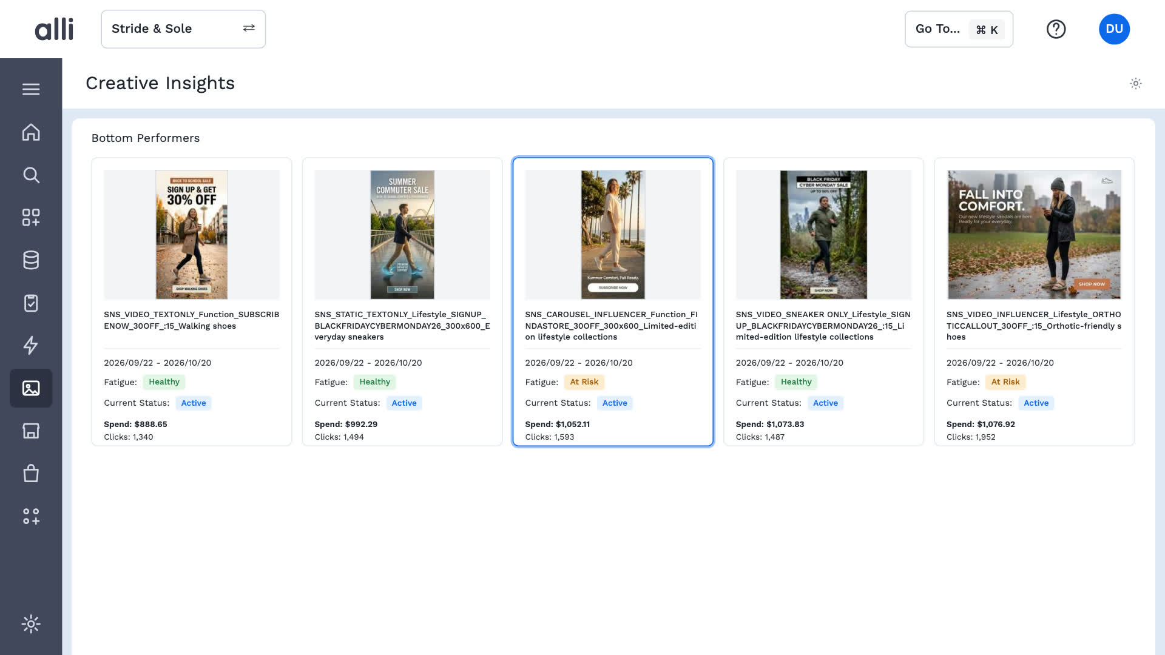Click Active status on Everyday sneakers card
Screen dimensions: 1165x655
(404, 403)
